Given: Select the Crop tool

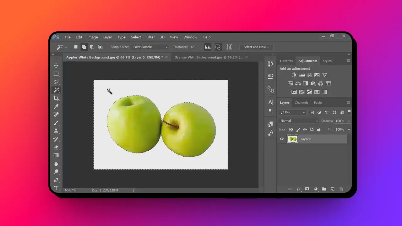Looking at the screenshot, I should [57, 98].
